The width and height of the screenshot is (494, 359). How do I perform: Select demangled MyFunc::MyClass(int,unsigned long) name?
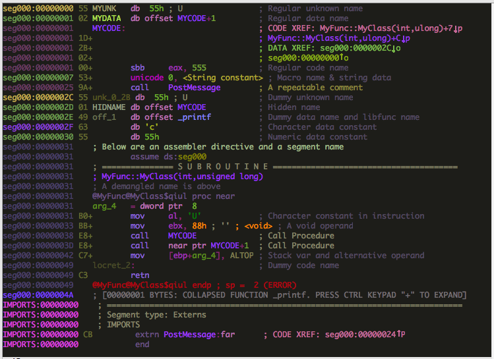click(182, 177)
